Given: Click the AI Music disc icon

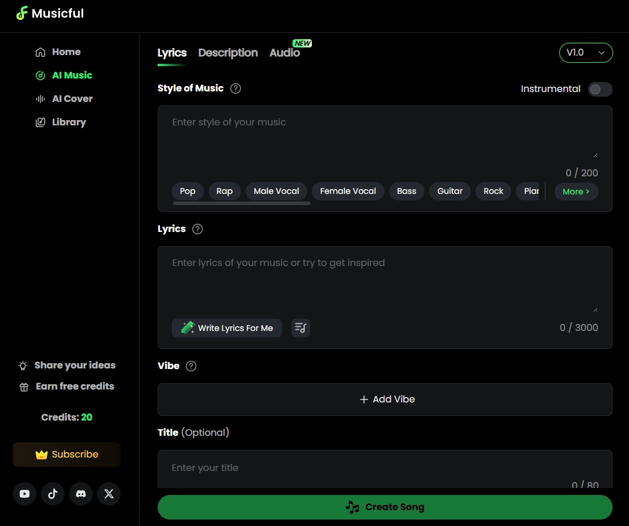Looking at the screenshot, I should [40, 76].
